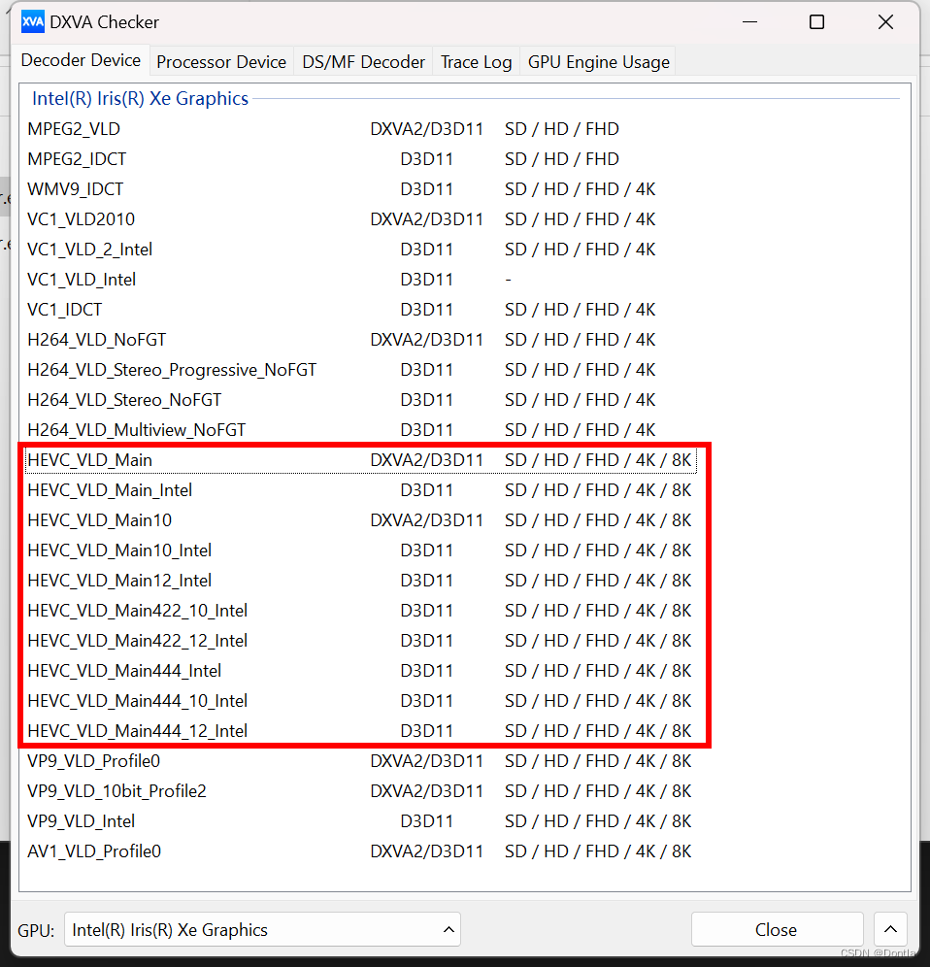
Task: Select the MPEG2_VLD row
Action: (x=361, y=129)
